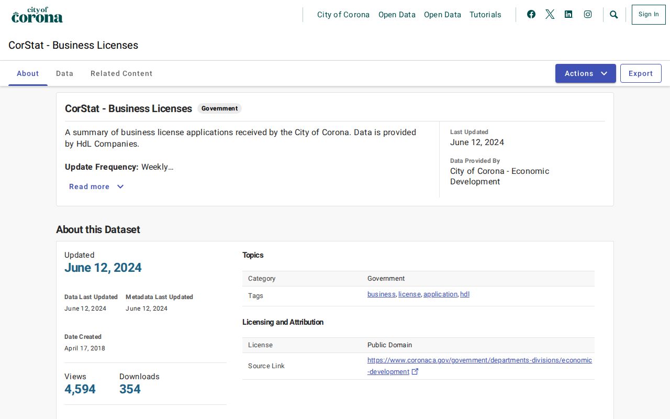Open the Actions dropdown menu
670x419 pixels.
point(586,73)
